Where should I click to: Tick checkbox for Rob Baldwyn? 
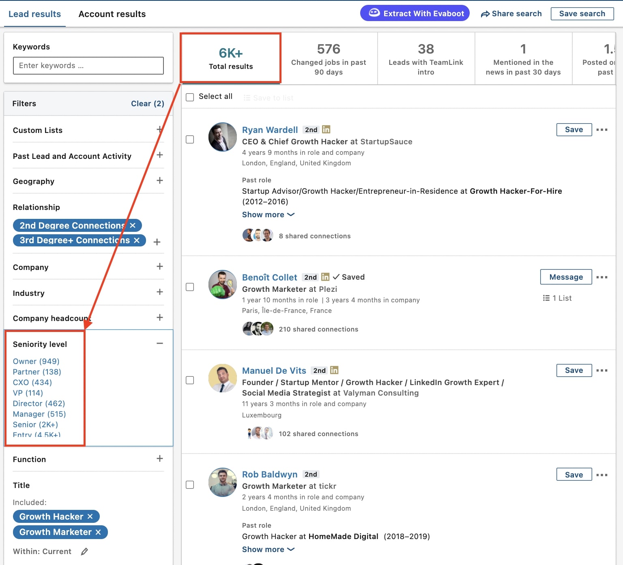pos(190,485)
